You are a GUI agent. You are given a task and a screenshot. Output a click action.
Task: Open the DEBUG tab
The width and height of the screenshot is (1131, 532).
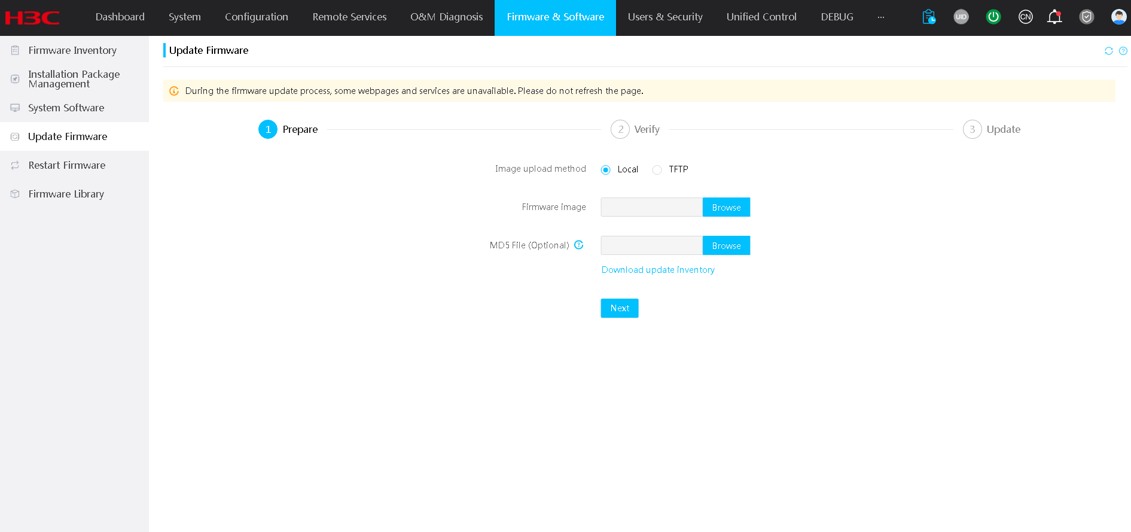[837, 17]
